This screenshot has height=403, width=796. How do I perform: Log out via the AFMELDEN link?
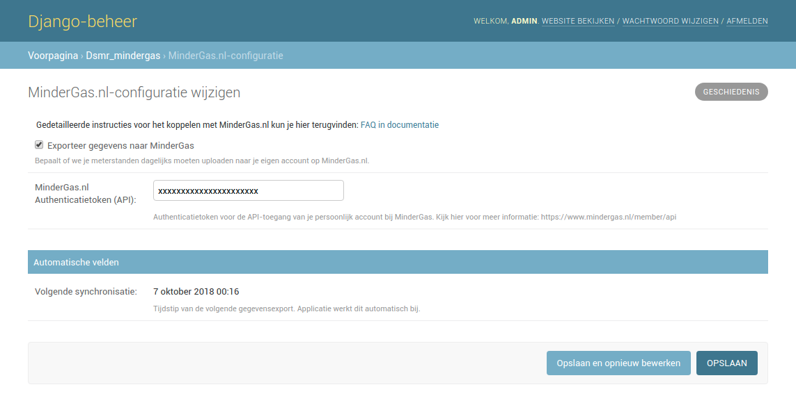coord(747,21)
